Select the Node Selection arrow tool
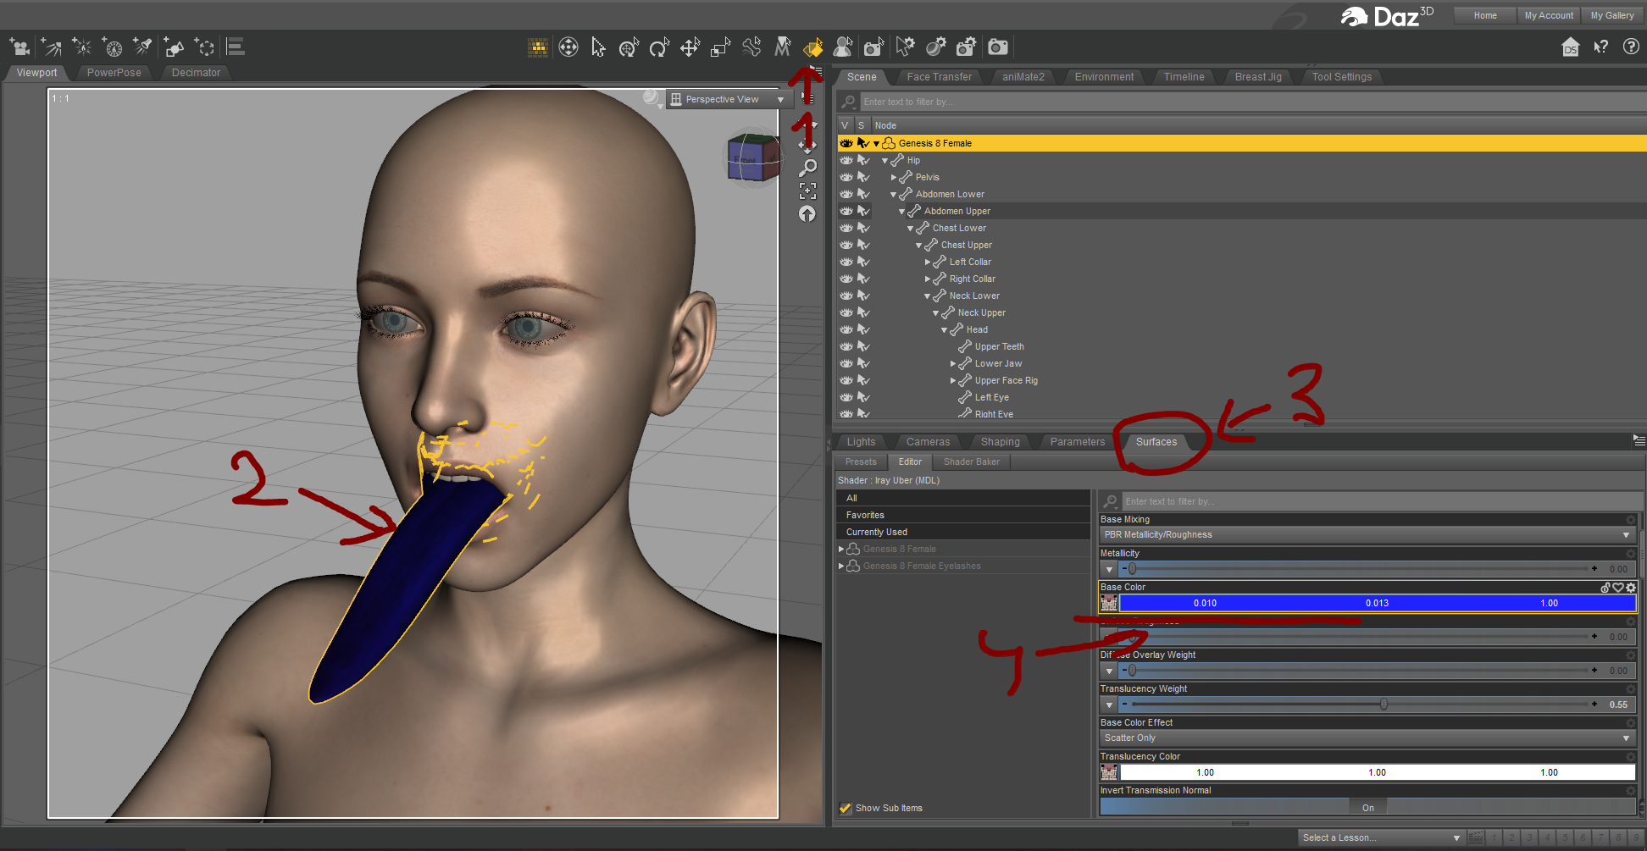The width and height of the screenshot is (1647, 851). (x=598, y=47)
